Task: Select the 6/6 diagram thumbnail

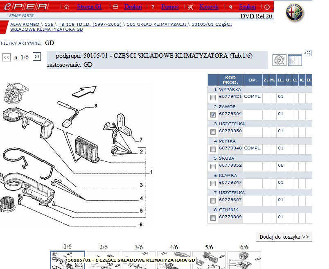Action: [x=244, y=260]
